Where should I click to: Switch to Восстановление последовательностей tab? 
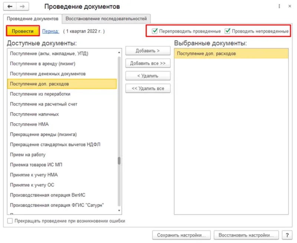[x=107, y=18]
